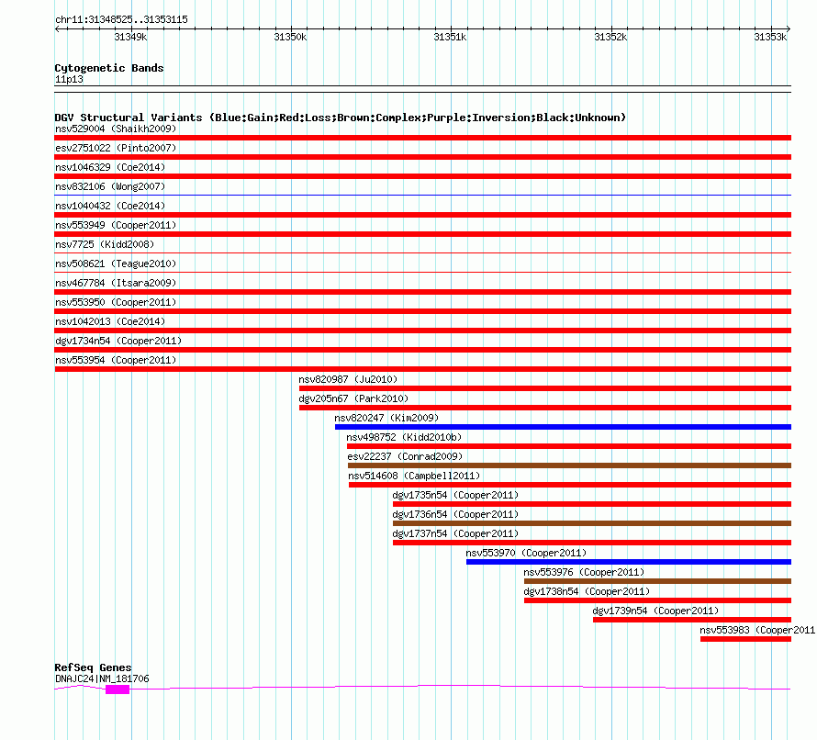Click the nsv7725 (Kidd2008) label
The image size is (817, 740).
click(105, 244)
